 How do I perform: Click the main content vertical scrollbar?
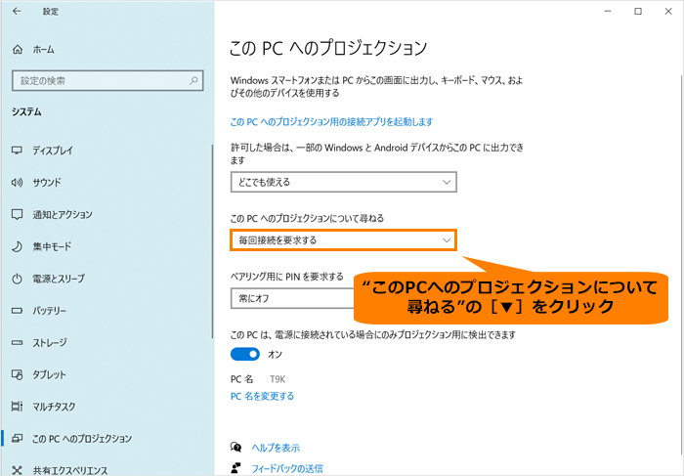(681, 264)
